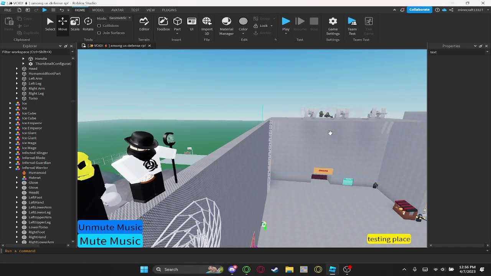Expand the LeftFoot mesh part

(x=16, y=197)
